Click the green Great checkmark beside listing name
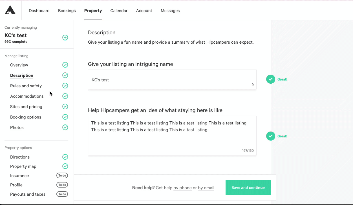The height and width of the screenshot is (205, 353). [x=271, y=79]
